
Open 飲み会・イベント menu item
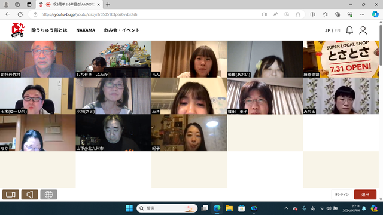click(121, 30)
